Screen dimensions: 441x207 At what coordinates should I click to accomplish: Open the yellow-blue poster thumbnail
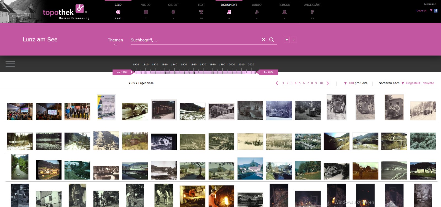pyautogui.click(x=106, y=107)
